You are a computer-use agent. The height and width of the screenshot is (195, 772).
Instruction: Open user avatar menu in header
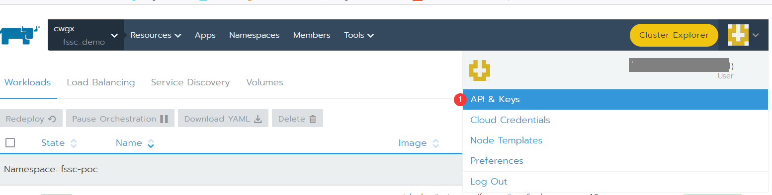coord(744,35)
